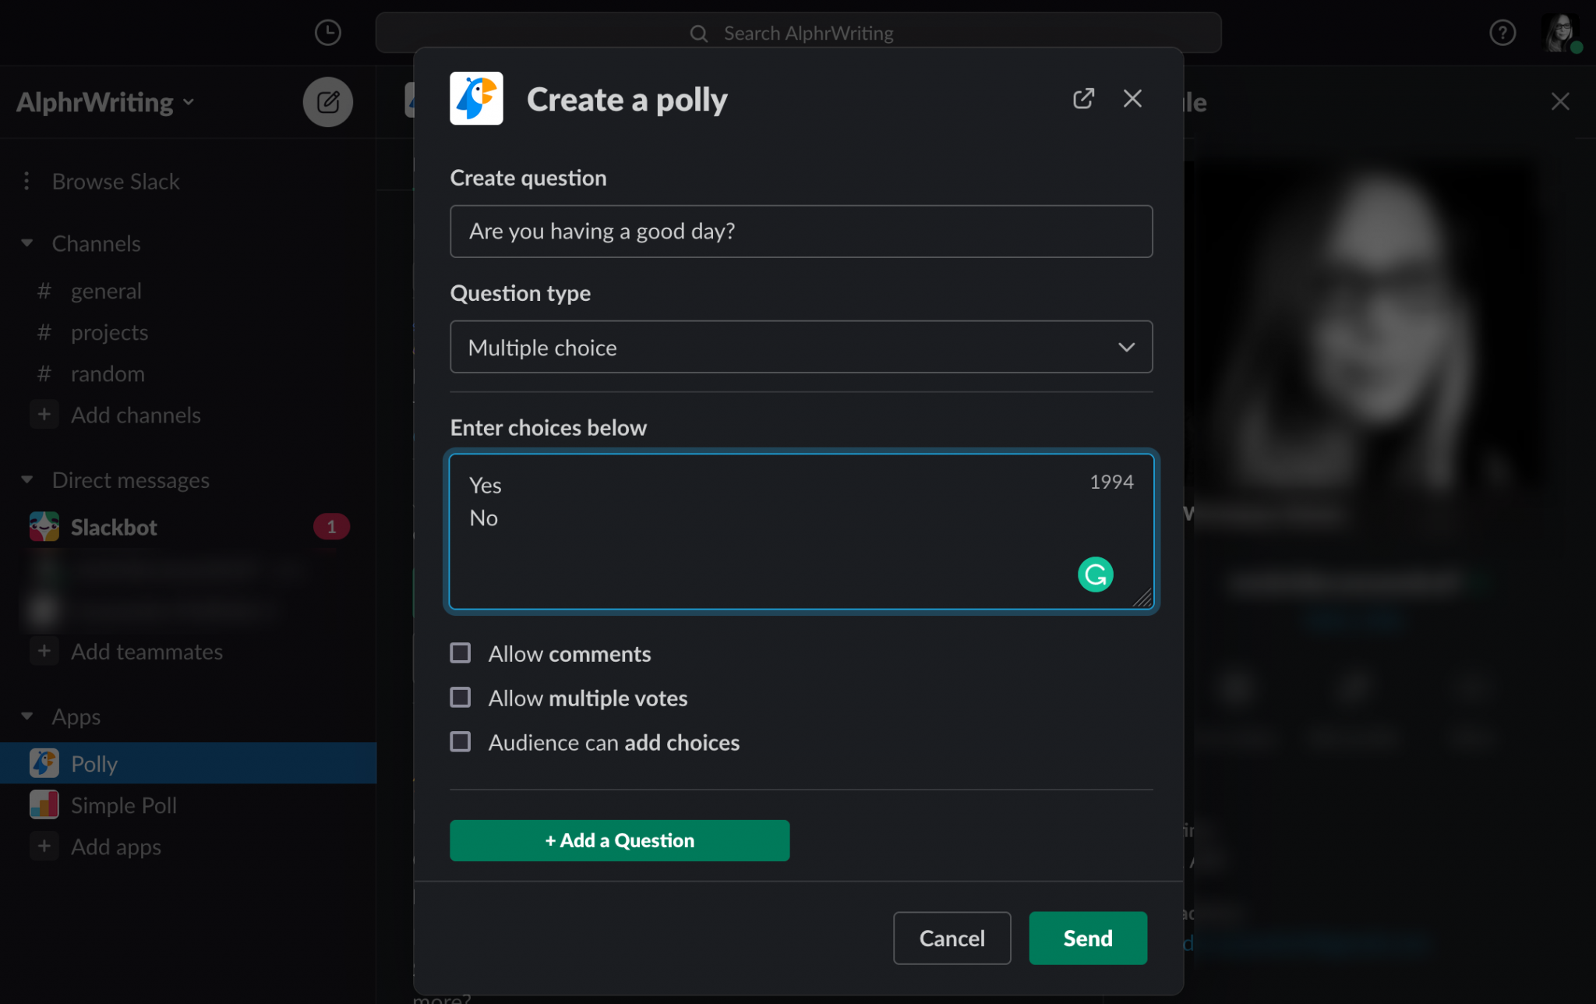
Task: Enable Audience can add choices
Action: (460, 742)
